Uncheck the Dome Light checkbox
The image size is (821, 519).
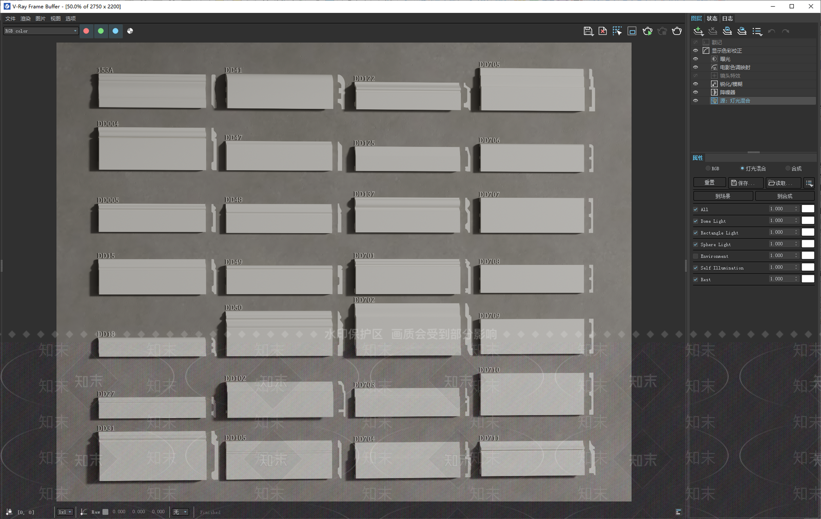[696, 221]
